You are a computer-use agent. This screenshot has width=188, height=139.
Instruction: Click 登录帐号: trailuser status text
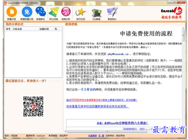pos(36,136)
